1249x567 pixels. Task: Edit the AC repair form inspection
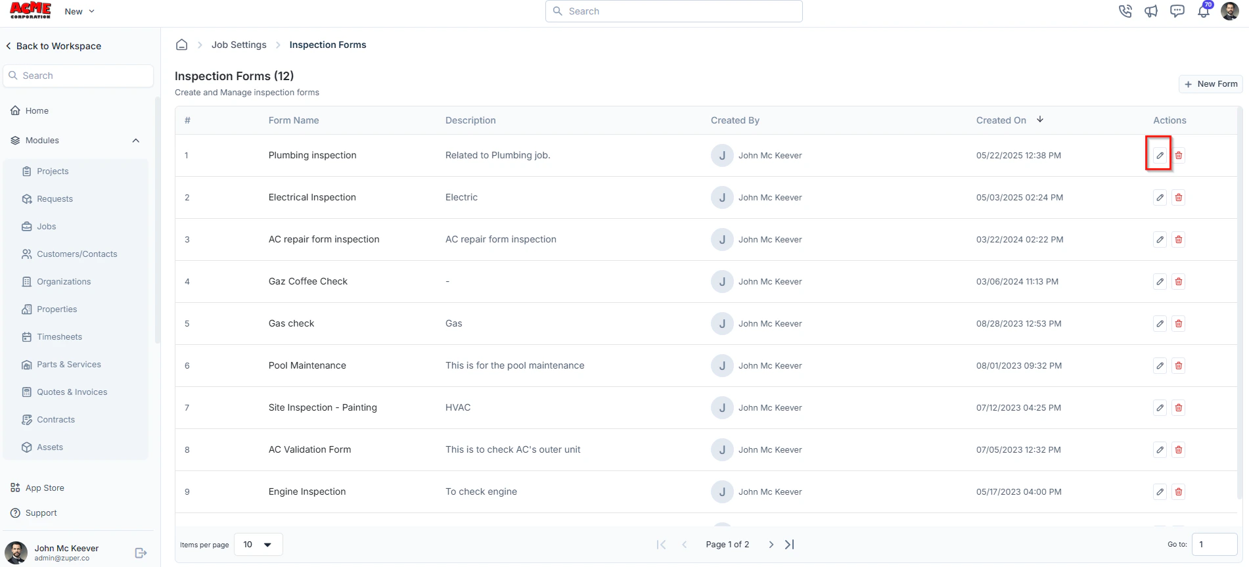[x=1160, y=240]
